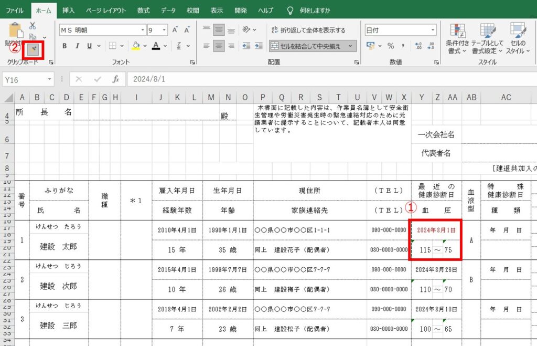Image resolution: width=537 pixels, height=346 pixels.
Task: Open the ファイル tab
Action: (x=14, y=11)
